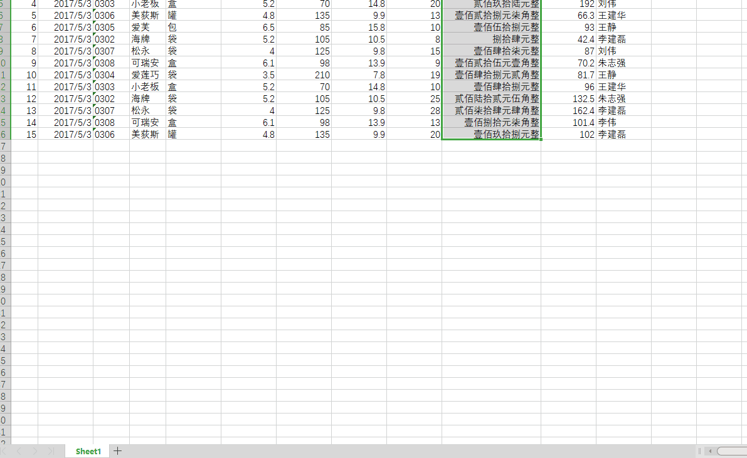Screen dimensions: 747x458
Task: Select 可瑞安 in the row with 70.2
Action: click(x=147, y=63)
